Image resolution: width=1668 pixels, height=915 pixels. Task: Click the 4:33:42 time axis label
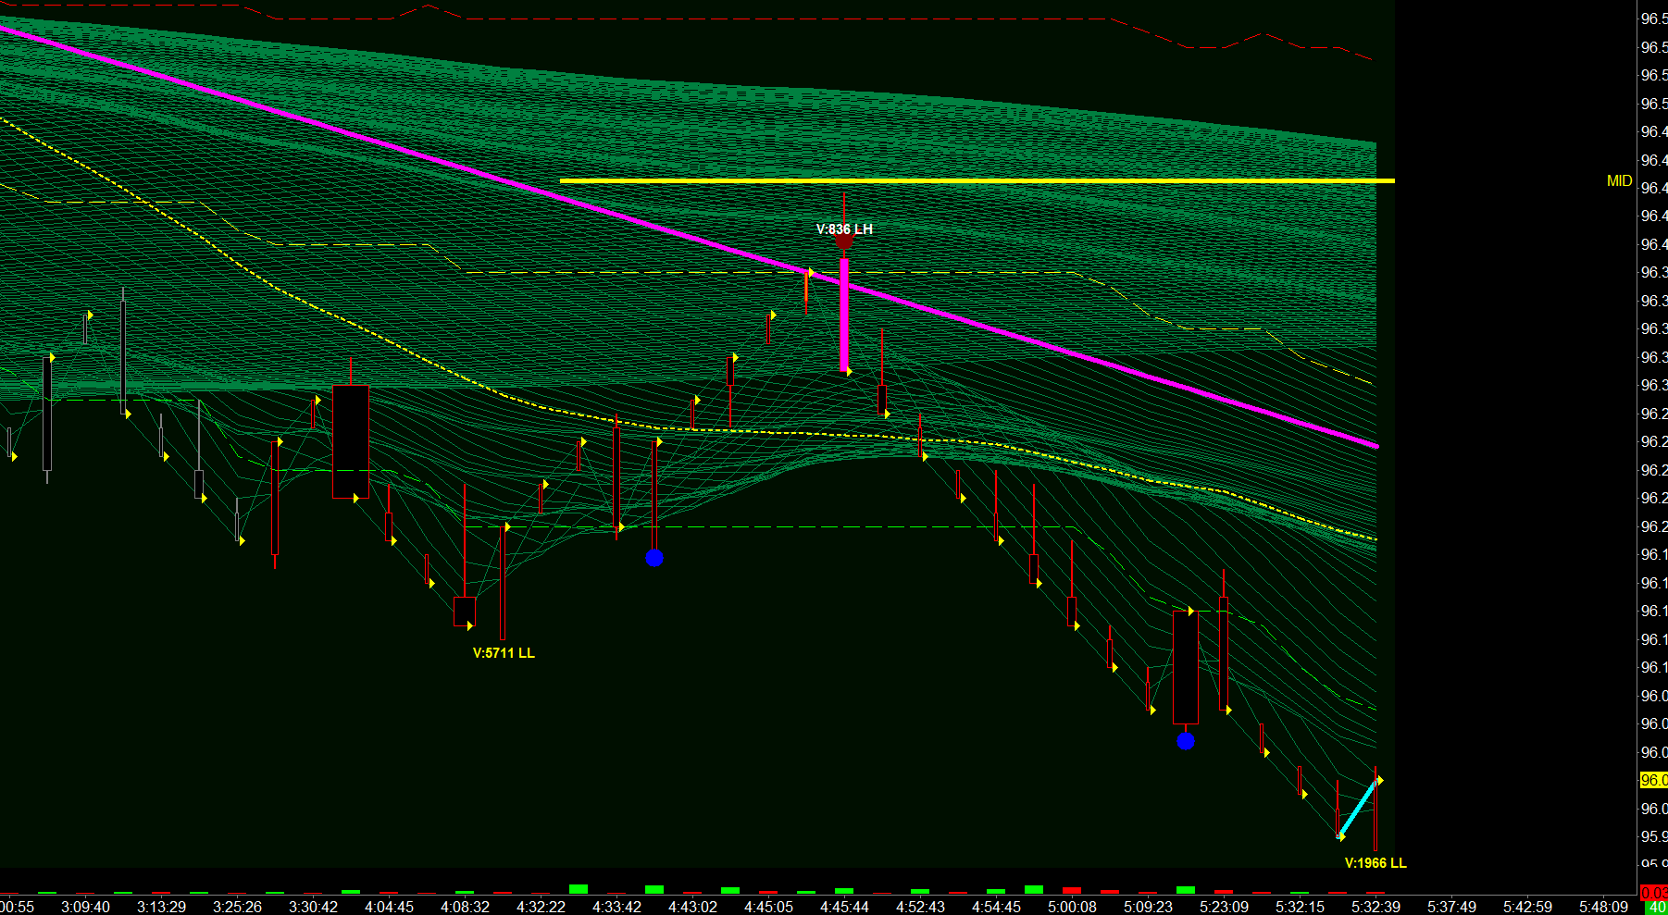616,907
